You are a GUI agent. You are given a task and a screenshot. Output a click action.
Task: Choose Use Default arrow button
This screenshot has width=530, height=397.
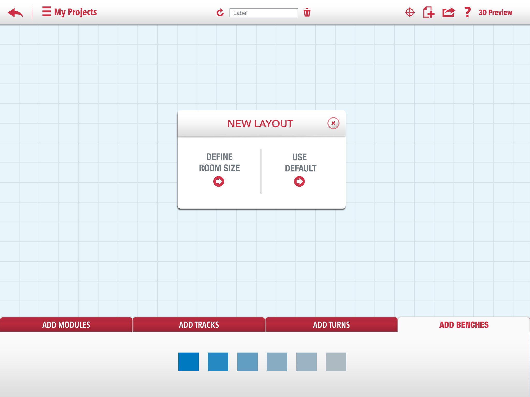point(299,181)
